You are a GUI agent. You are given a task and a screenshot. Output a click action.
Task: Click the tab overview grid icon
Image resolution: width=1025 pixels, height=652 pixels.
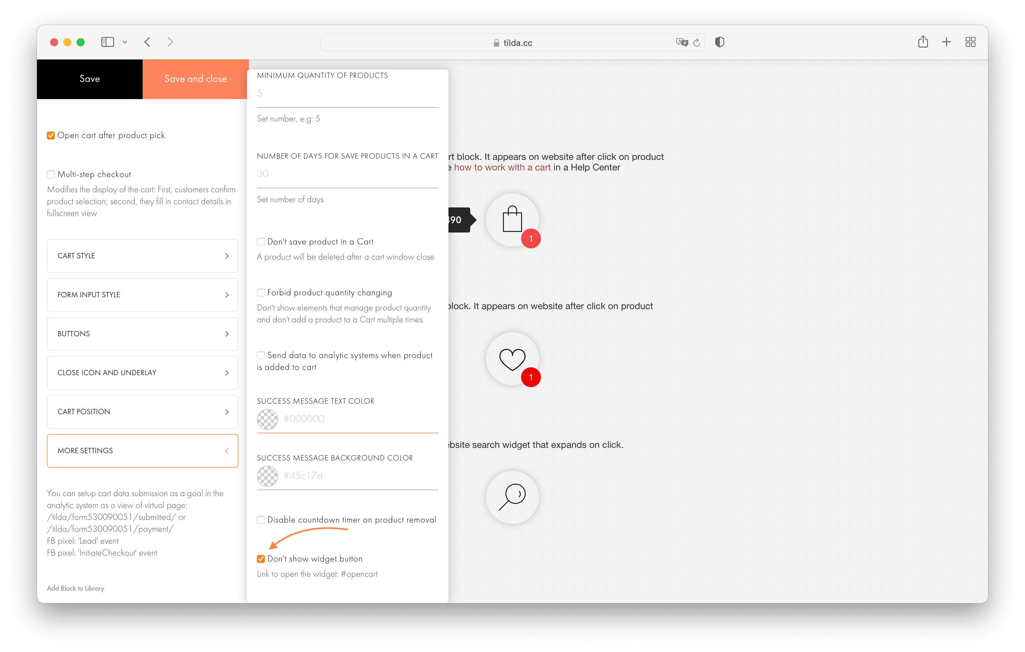[x=971, y=42]
